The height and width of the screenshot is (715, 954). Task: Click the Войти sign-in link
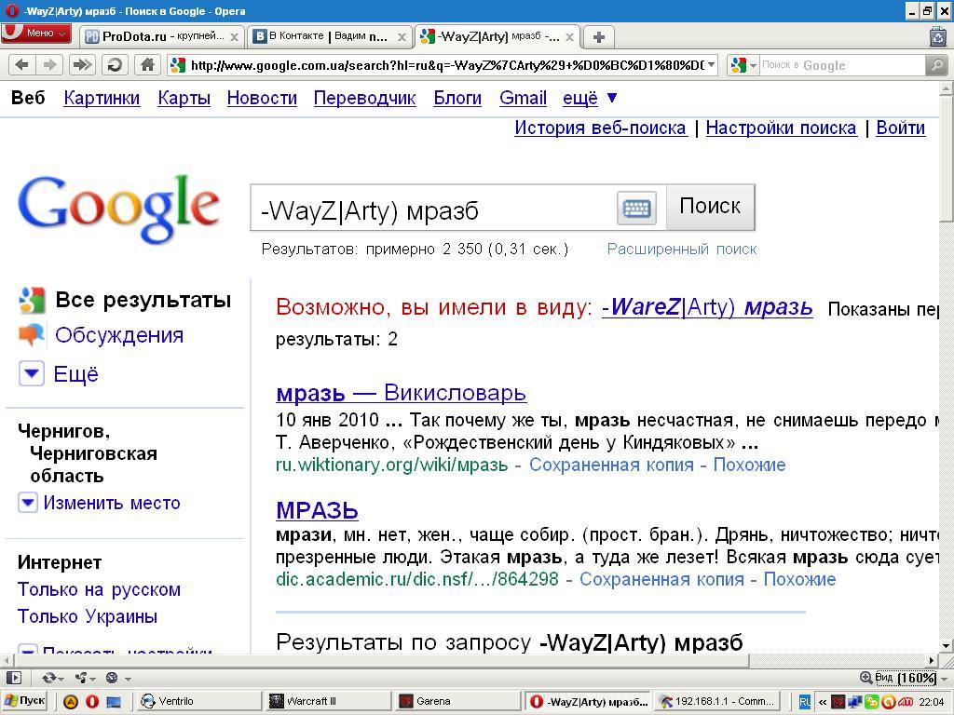click(x=900, y=128)
